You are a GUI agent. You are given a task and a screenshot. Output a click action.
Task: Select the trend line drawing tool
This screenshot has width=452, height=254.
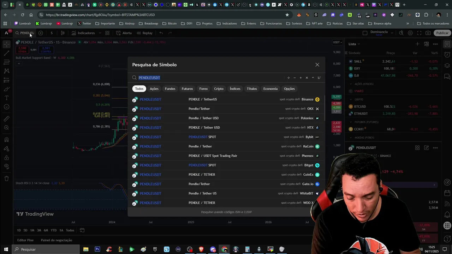pyautogui.click(x=6, y=53)
